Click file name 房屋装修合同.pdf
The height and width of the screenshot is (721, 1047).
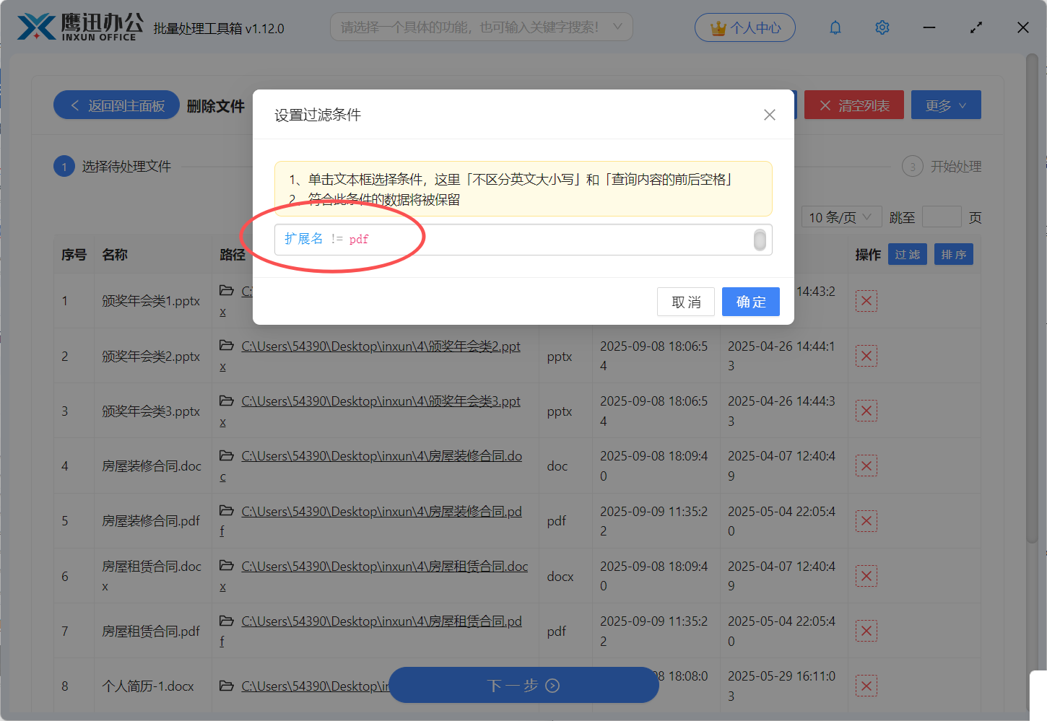151,521
